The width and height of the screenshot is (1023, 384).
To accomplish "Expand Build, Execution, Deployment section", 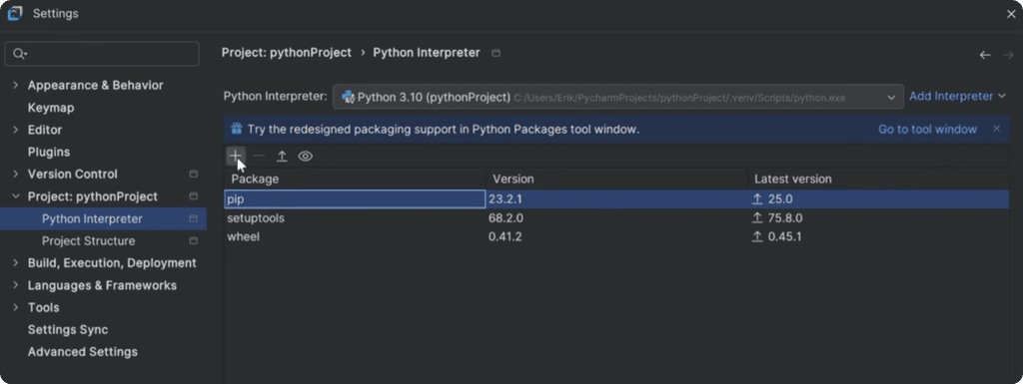I will coord(16,263).
